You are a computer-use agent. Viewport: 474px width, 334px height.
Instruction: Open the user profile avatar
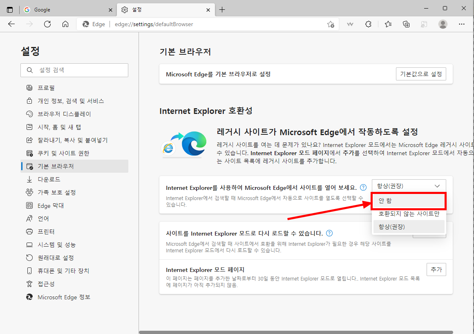tap(443, 24)
